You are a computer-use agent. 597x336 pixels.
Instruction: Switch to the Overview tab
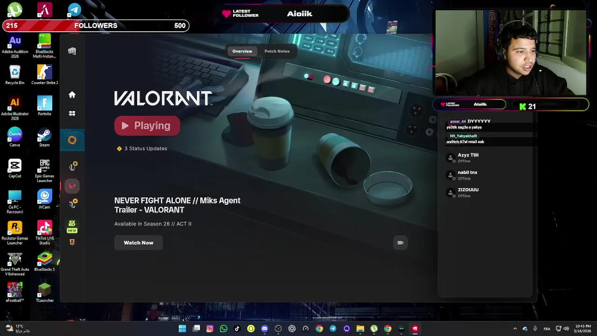pyautogui.click(x=242, y=51)
